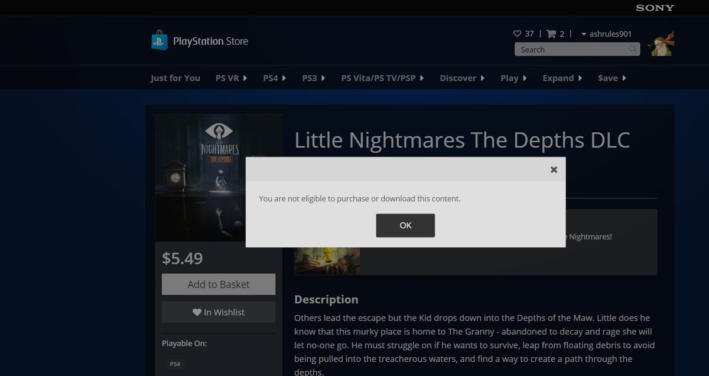Expand the PS4 menu
Image resolution: width=709 pixels, height=376 pixels.
pyautogui.click(x=274, y=78)
